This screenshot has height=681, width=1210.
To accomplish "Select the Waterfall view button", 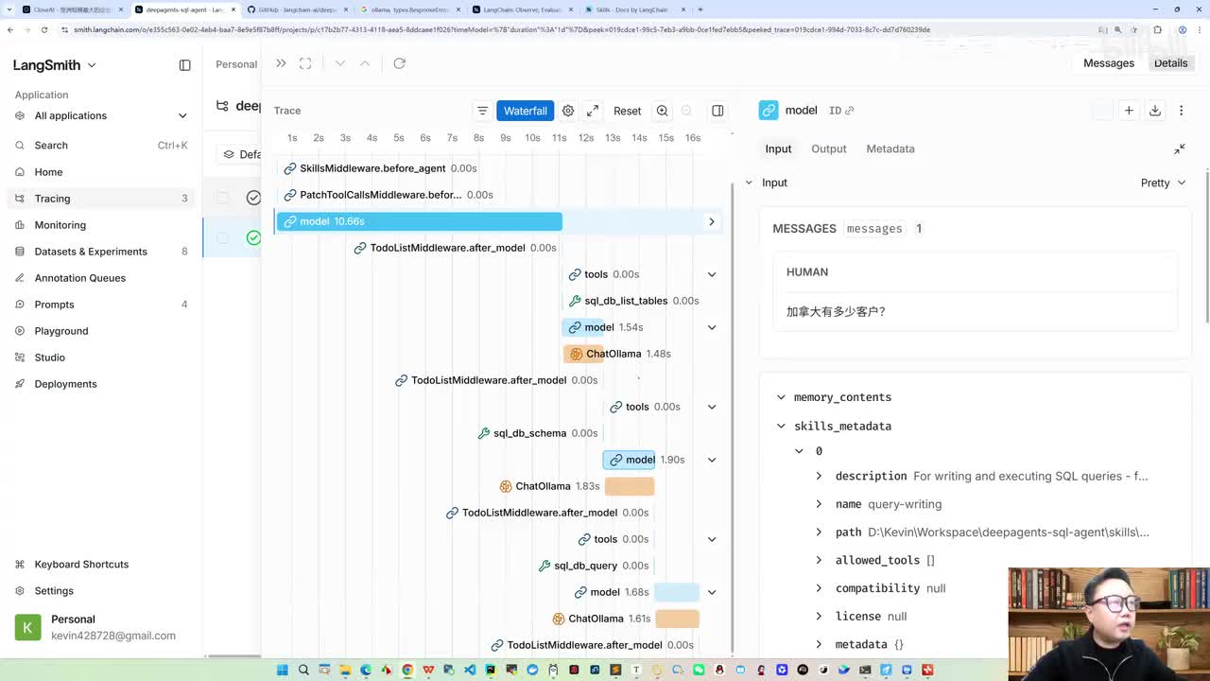I will (525, 111).
